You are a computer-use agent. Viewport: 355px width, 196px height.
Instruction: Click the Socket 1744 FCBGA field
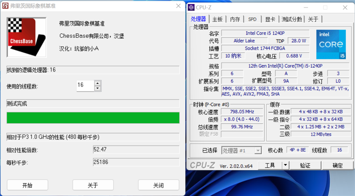265,48
